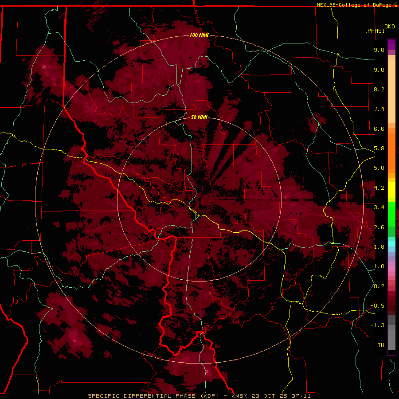Click the gray segment at color bar bottom
The height and width of the screenshot is (399, 399).
click(391, 338)
